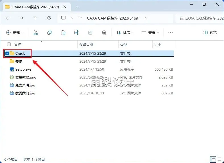Copy the selected item
224x163 pixels.
click(49, 33)
